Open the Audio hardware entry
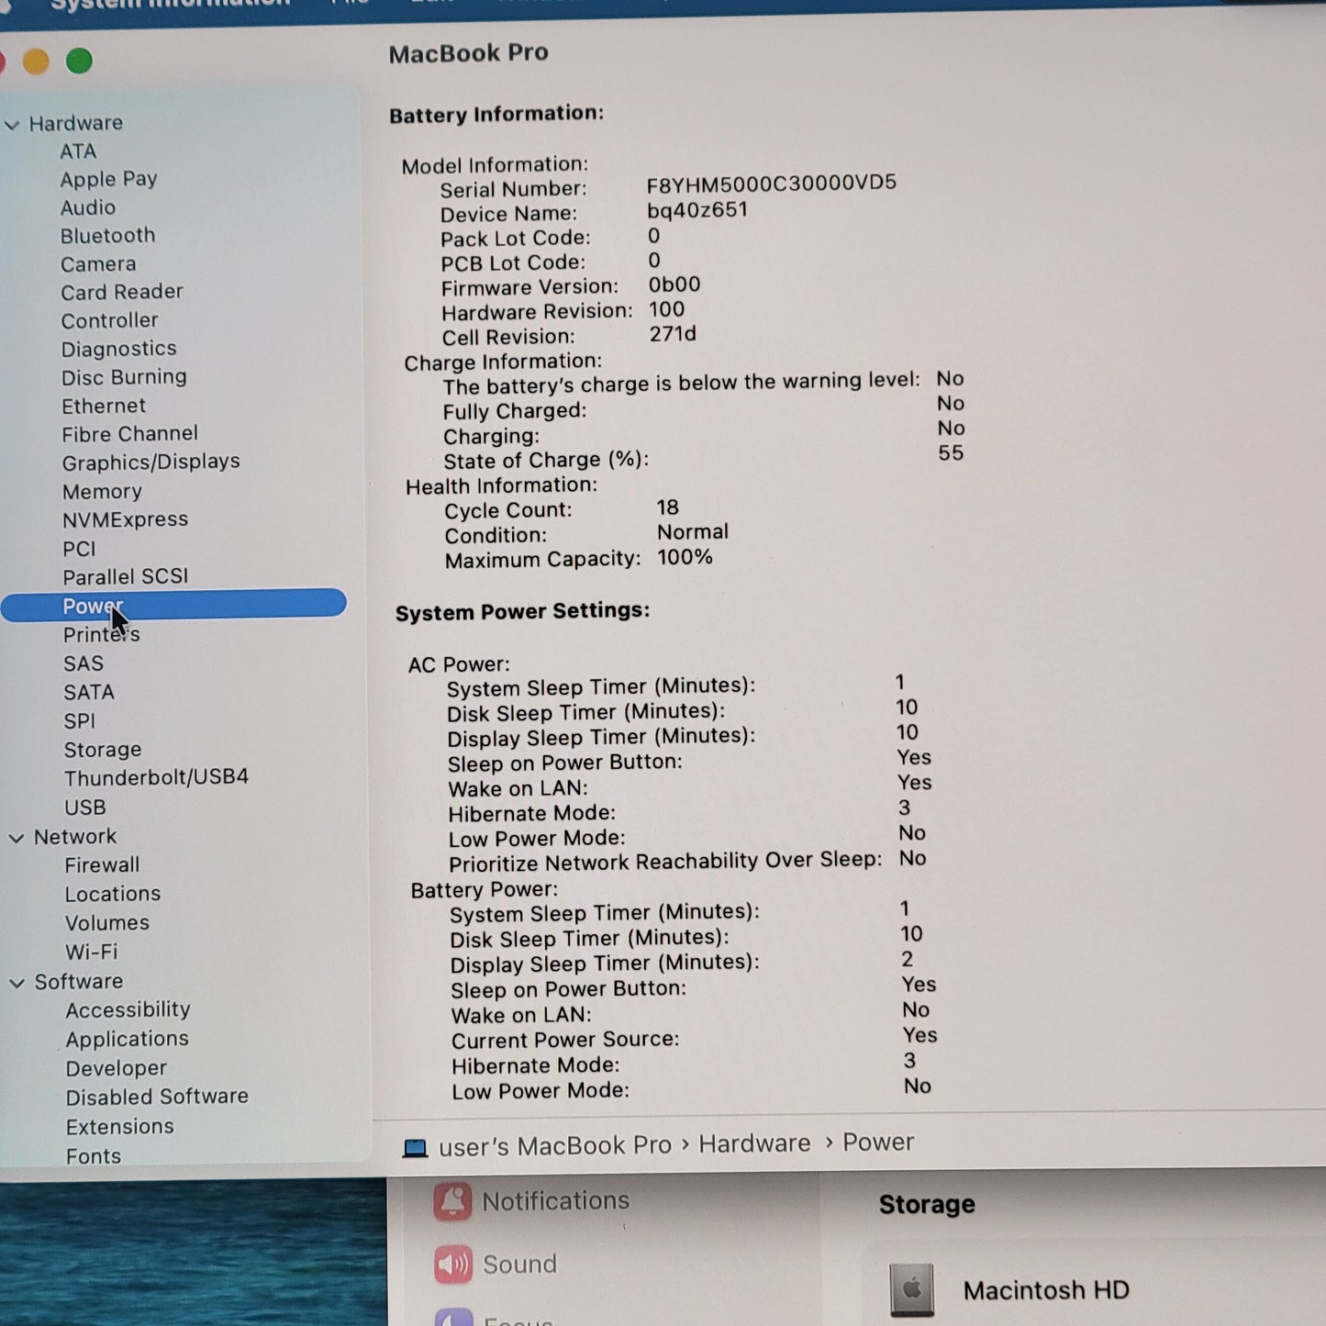The image size is (1326, 1326). 88,207
